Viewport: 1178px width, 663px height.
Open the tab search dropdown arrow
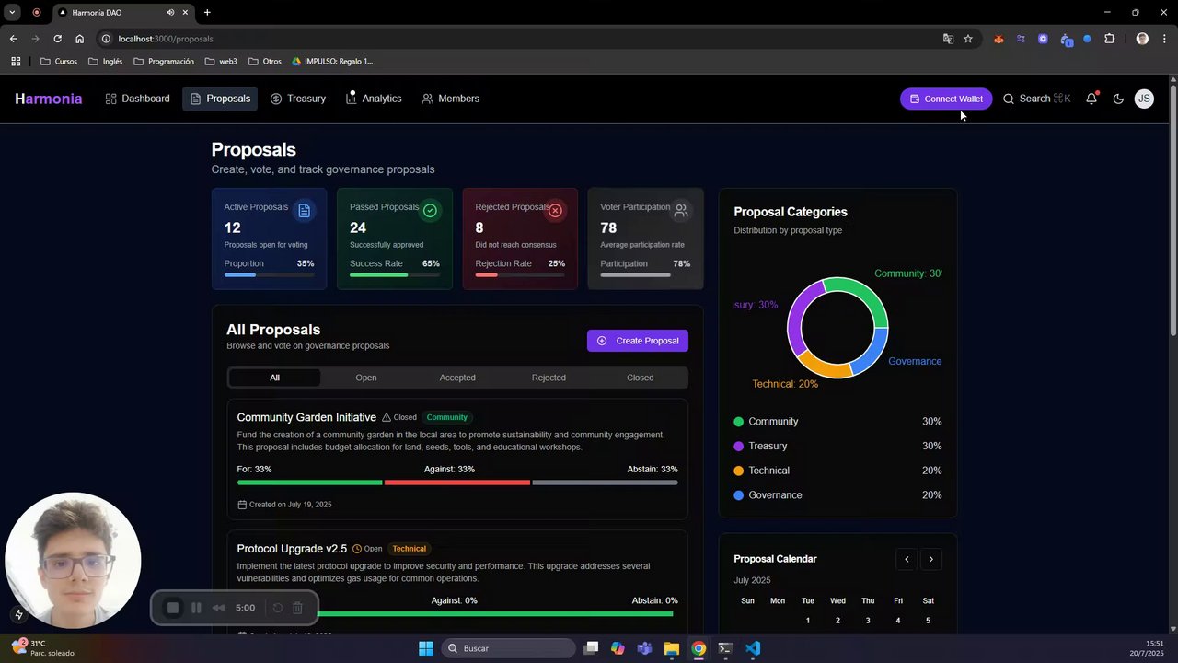tap(12, 12)
